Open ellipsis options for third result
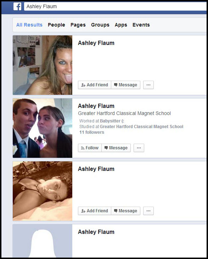 click(148, 211)
